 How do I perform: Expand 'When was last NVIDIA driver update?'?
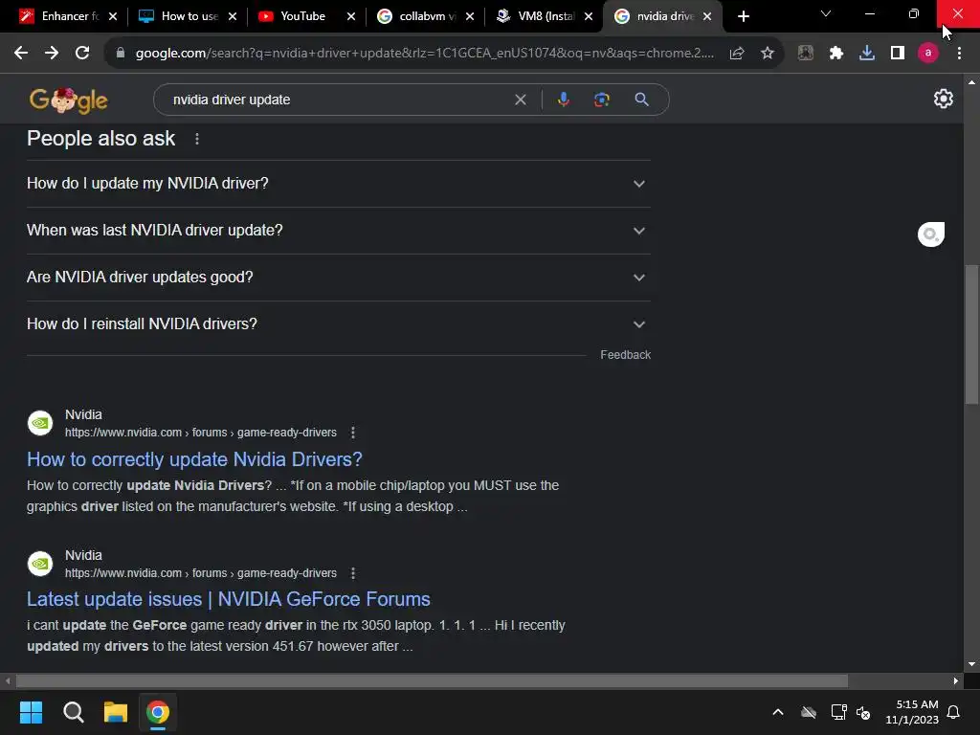click(x=339, y=231)
